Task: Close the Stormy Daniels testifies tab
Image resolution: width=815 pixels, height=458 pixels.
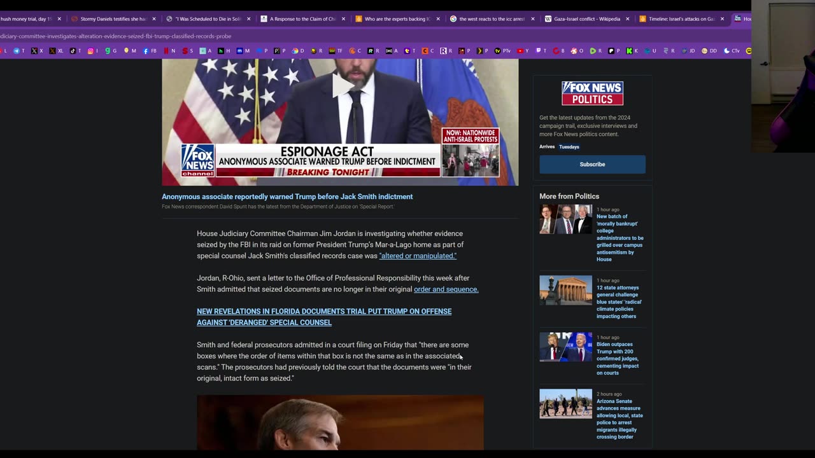Action: tap(154, 19)
